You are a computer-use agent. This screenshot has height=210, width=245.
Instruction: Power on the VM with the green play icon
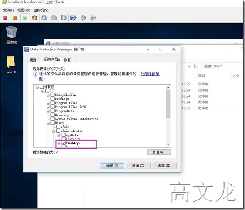25,18
